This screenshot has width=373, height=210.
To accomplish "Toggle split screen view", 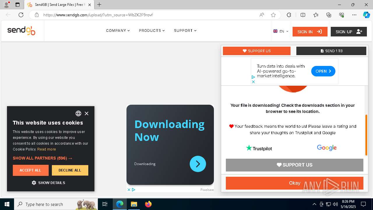I will (303, 15).
